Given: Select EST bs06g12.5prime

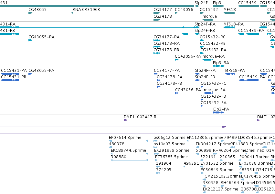Looking at the screenshot, I should coord(169,138).
